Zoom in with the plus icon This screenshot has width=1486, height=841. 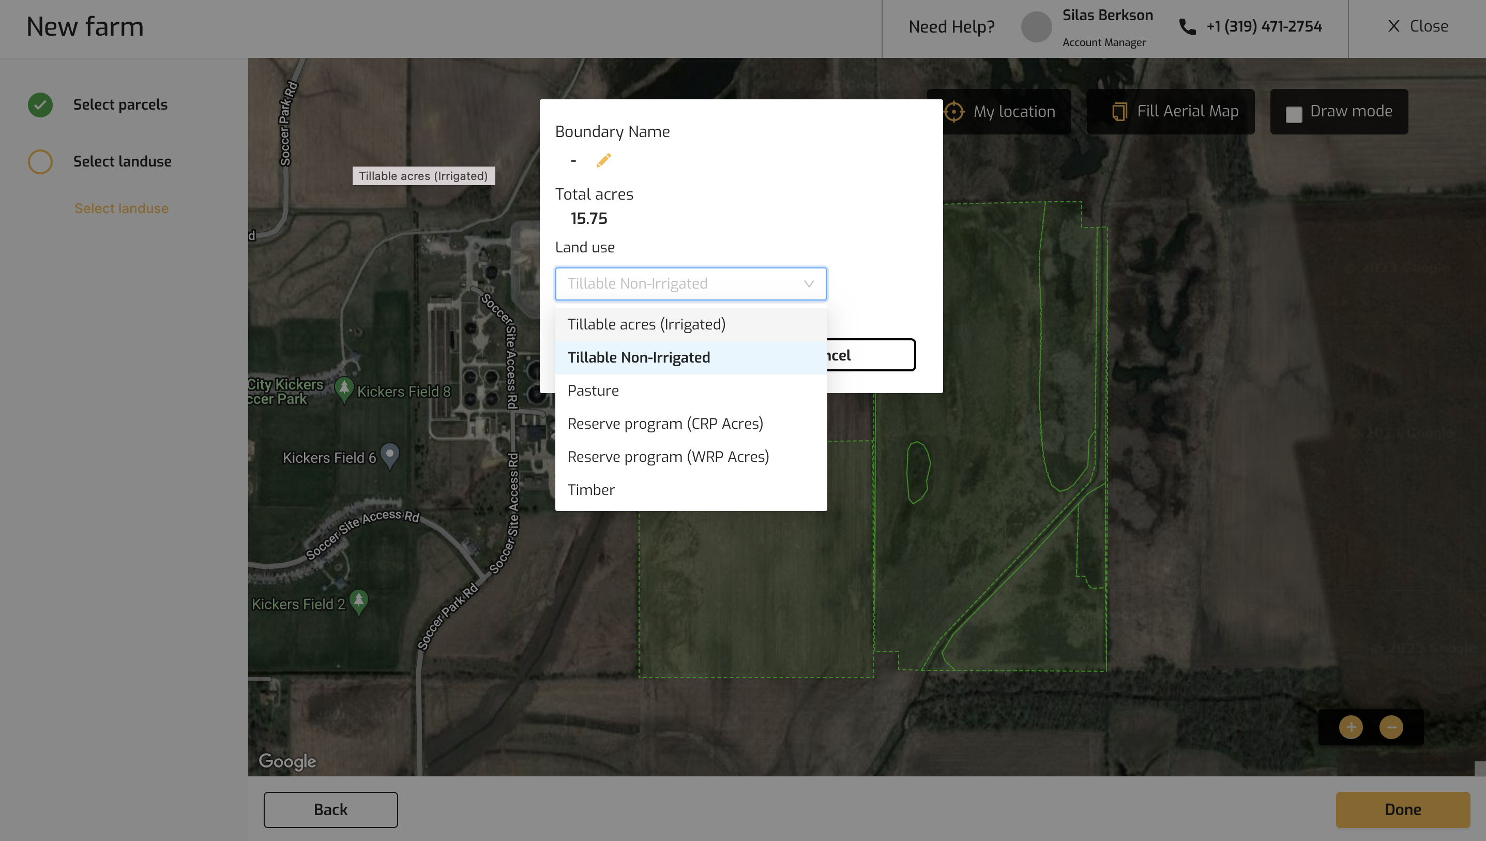pyautogui.click(x=1351, y=727)
